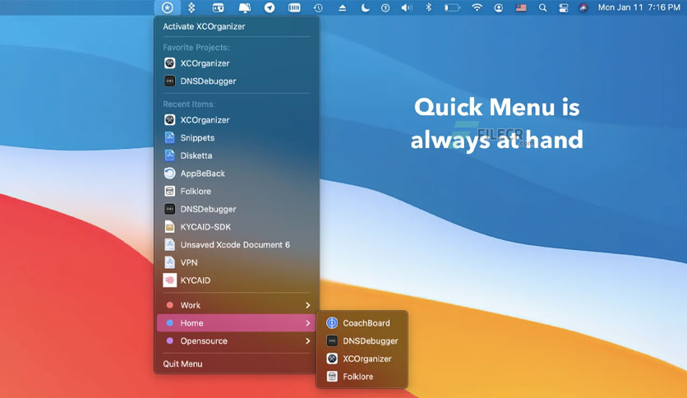Open the volume menu bar icon

click(x=407, y=7)
